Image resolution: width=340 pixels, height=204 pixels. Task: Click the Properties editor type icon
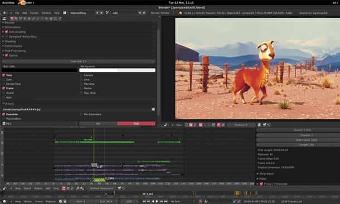tap(4, 18)
